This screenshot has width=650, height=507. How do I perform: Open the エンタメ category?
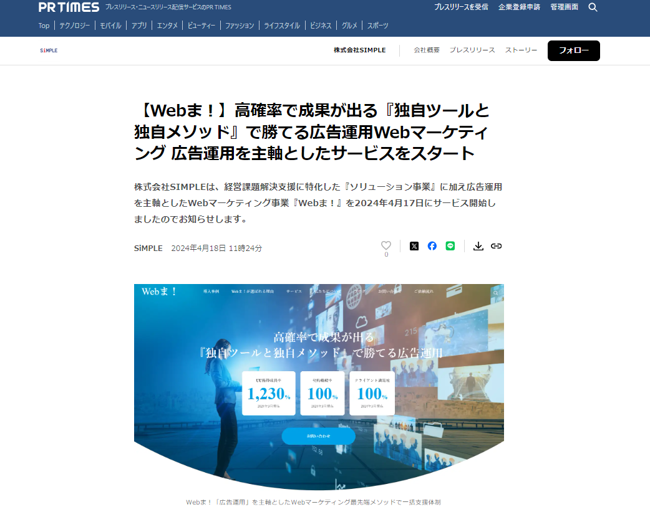pos(167,26)
